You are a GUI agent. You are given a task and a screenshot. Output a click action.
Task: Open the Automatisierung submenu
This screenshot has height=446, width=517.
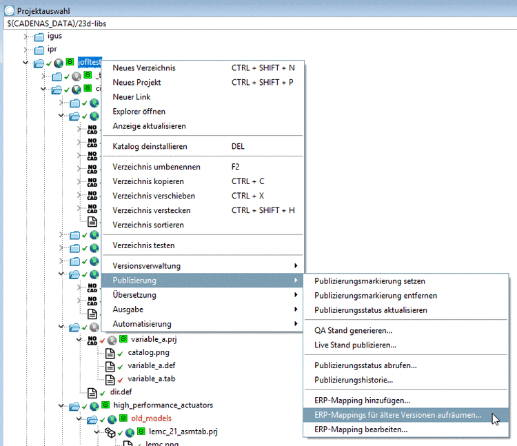pos(203,324)
